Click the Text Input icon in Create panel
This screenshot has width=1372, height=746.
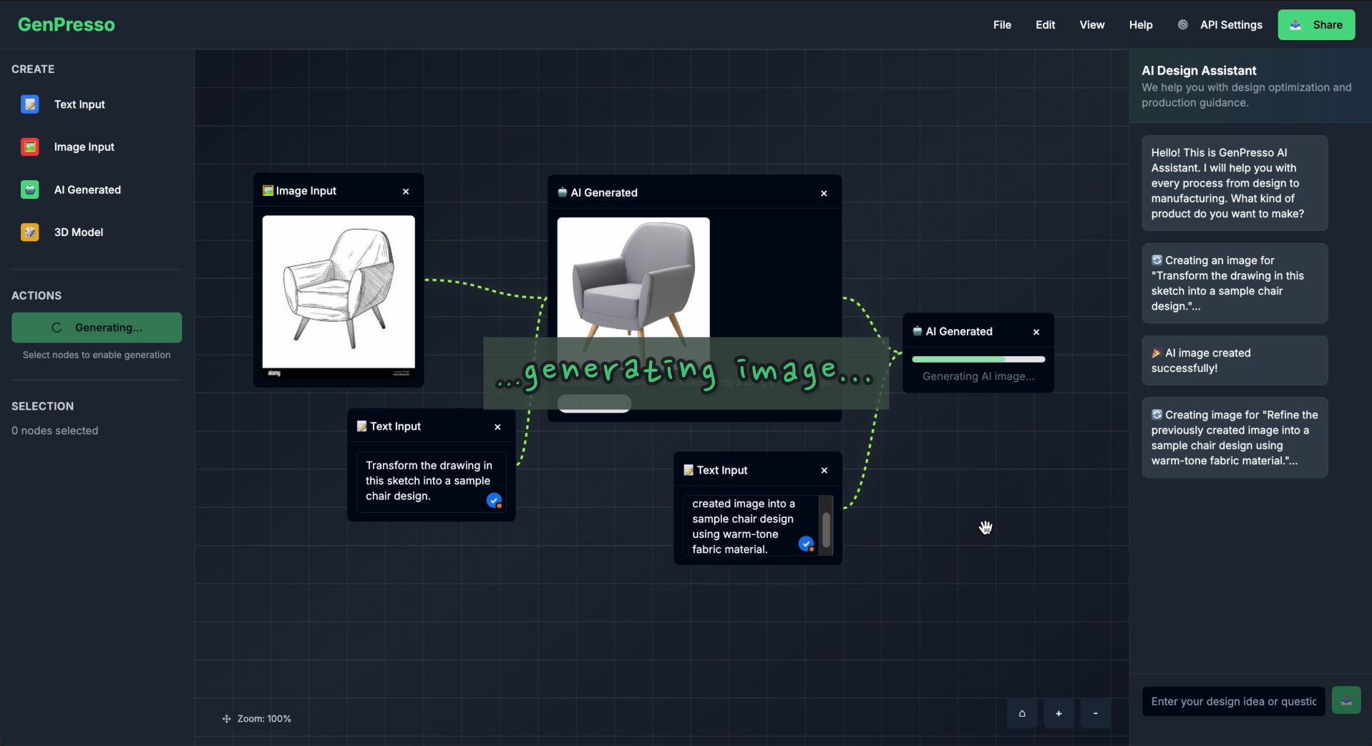pyautogui.click(x=29, y=104)
